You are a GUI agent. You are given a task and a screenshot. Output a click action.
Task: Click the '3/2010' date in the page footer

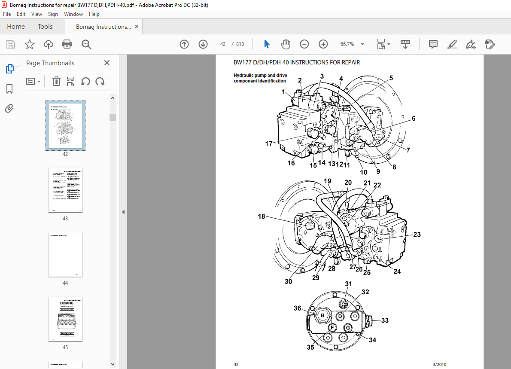439,364
